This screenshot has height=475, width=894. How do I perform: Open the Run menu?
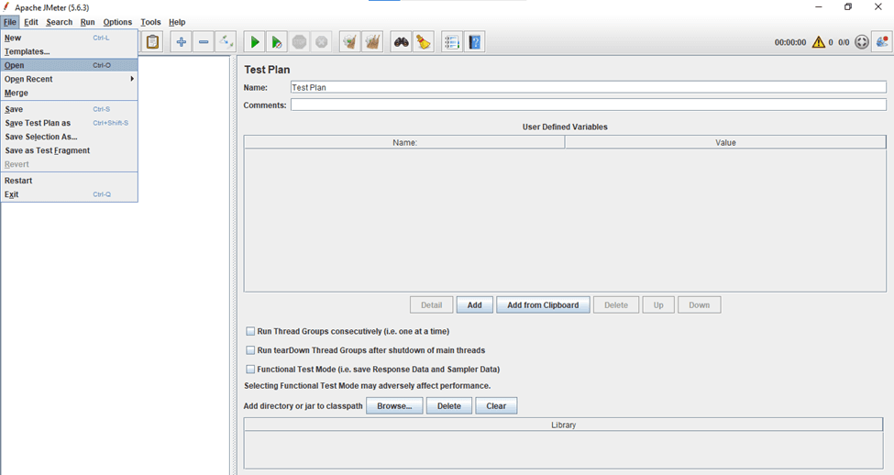tap(87, 22)
